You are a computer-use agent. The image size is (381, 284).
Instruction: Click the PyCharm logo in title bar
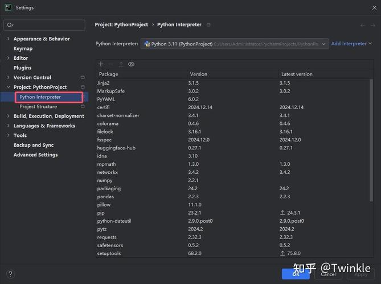[x=8, y=7]
